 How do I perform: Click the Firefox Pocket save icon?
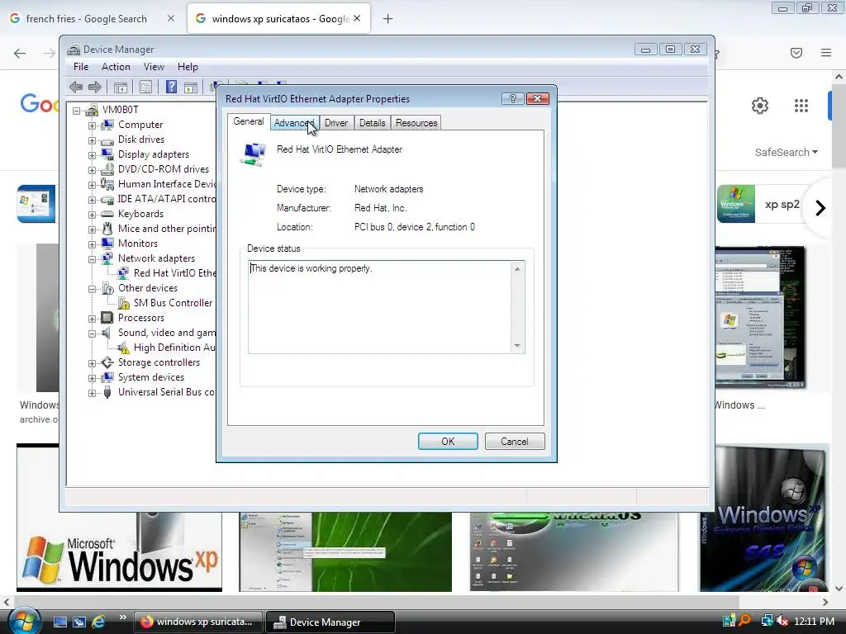[x=796, y=53]
